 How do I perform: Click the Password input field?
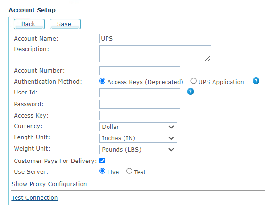tap(140, 104)
